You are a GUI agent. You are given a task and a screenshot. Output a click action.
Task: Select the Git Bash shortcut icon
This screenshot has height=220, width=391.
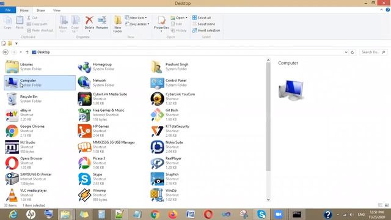157,115
